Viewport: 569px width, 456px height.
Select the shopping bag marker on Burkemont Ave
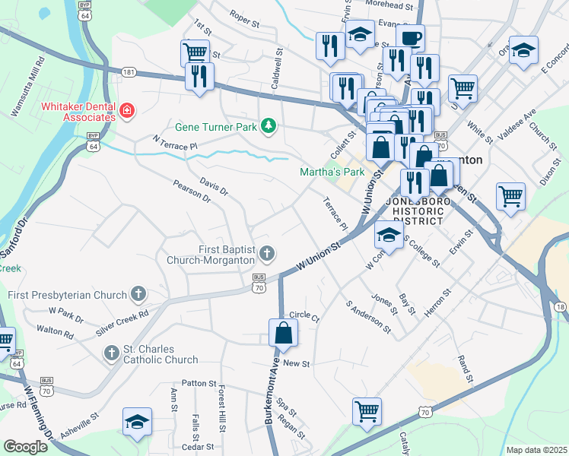click(x=284, y=335)
